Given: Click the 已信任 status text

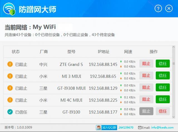Looking at the screenshot, I should pyautogui.click(x=21, y=112).
